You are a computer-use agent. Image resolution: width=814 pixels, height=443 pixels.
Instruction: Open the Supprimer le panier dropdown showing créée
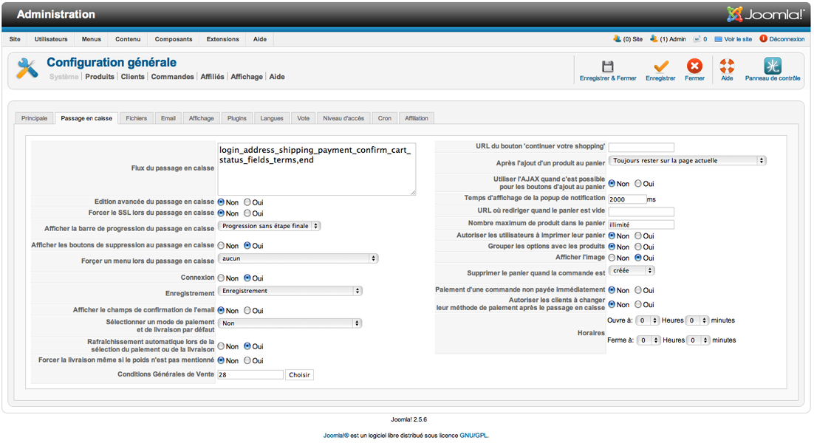tap(632, 271)
